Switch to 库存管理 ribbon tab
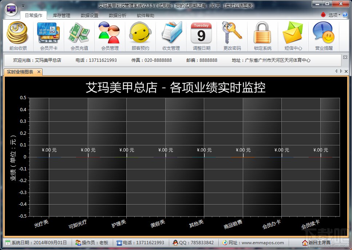Viewport: 352px width, 250px height. [61, 16]
